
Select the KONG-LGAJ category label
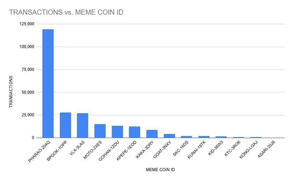(x=249, y=150)
